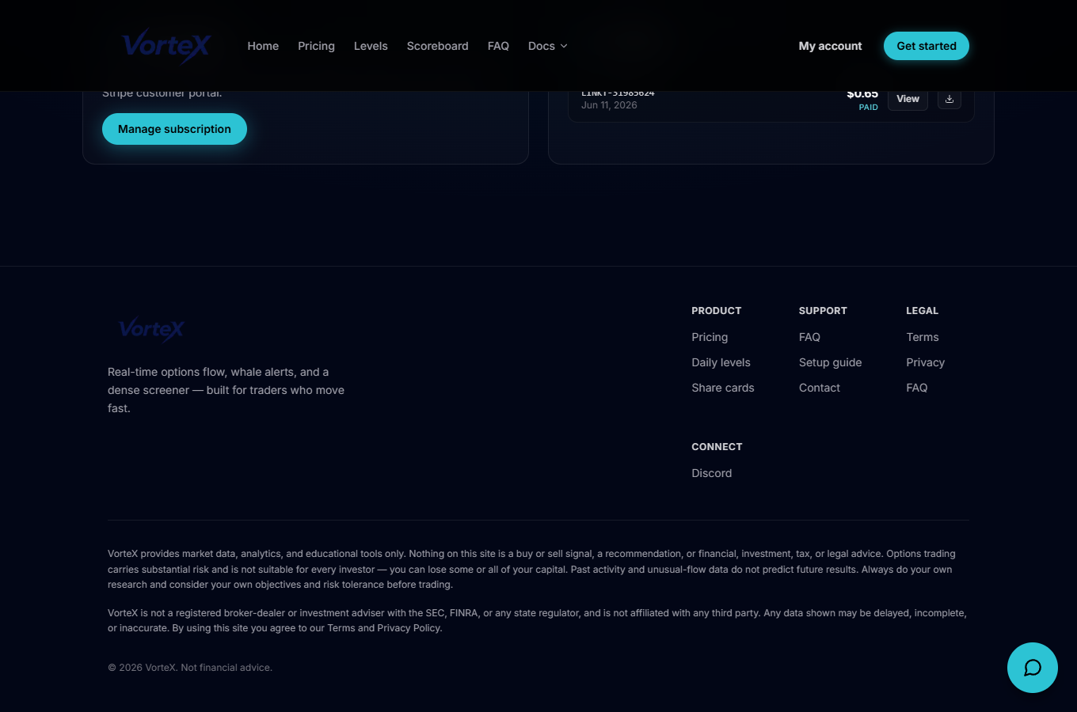Click the SUPPORT footer heading
1077x712 pixels.
[x=823, y=311]
